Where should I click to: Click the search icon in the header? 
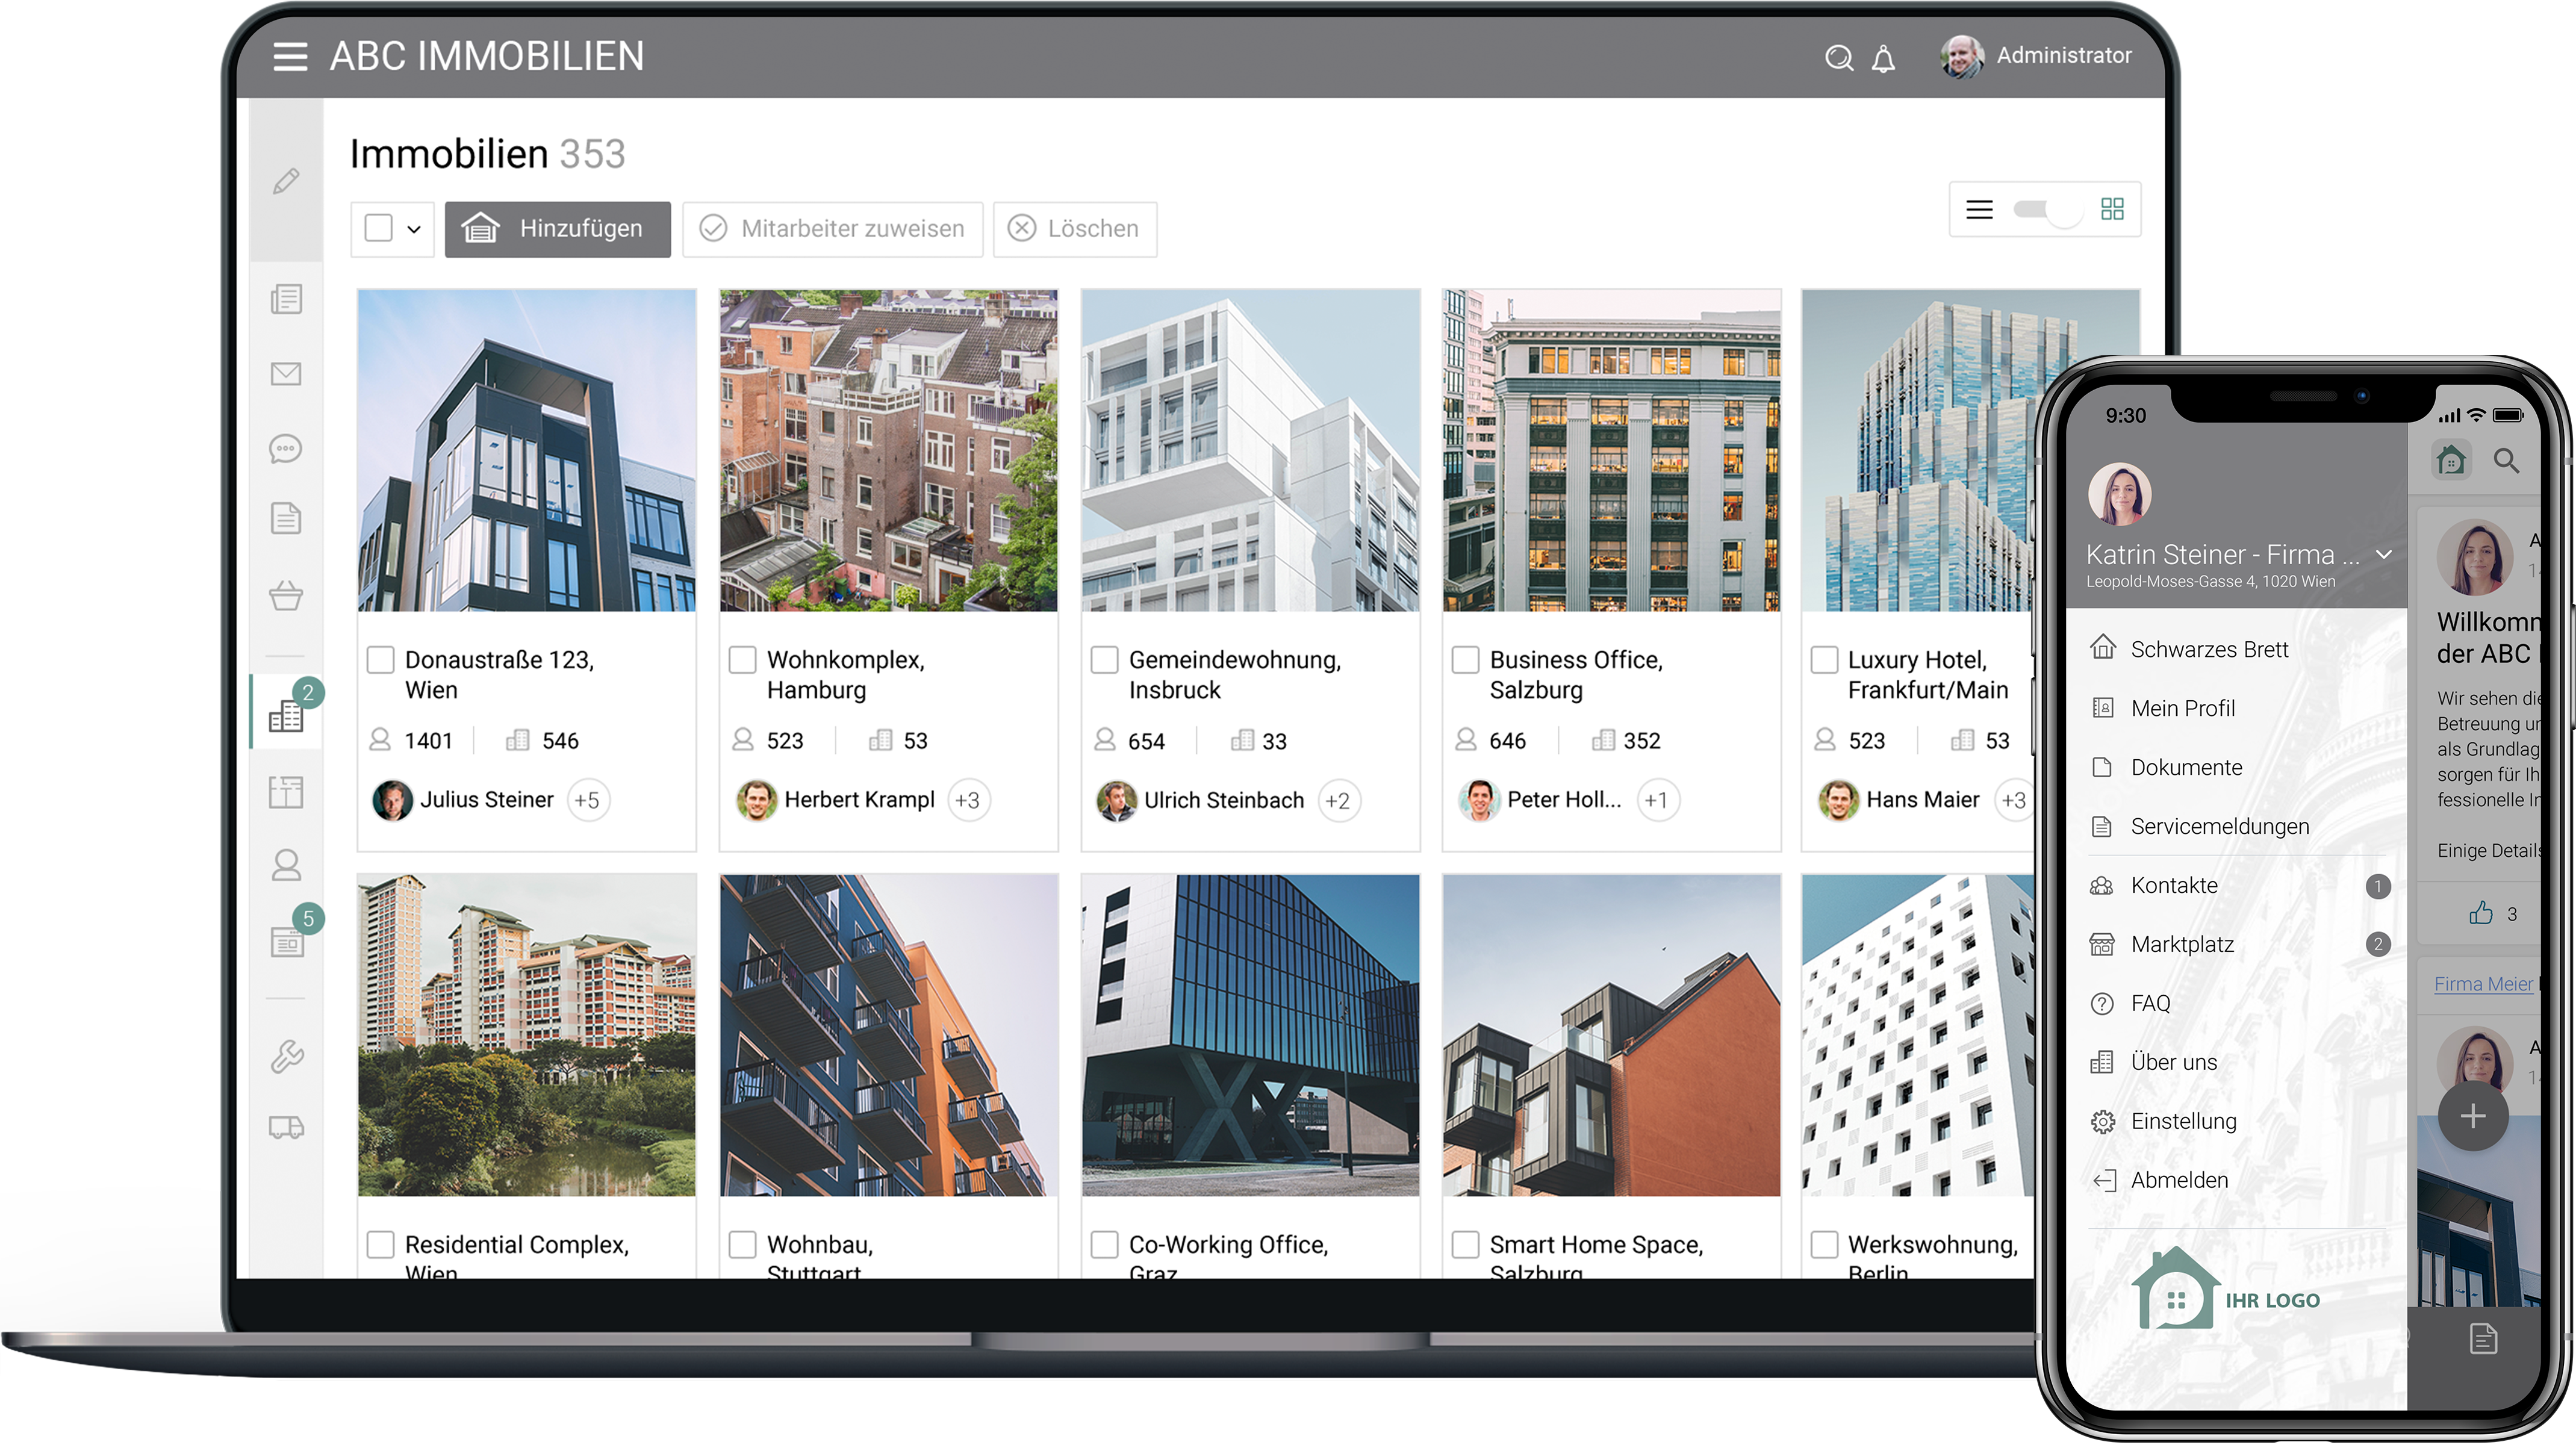(1838, 58)
